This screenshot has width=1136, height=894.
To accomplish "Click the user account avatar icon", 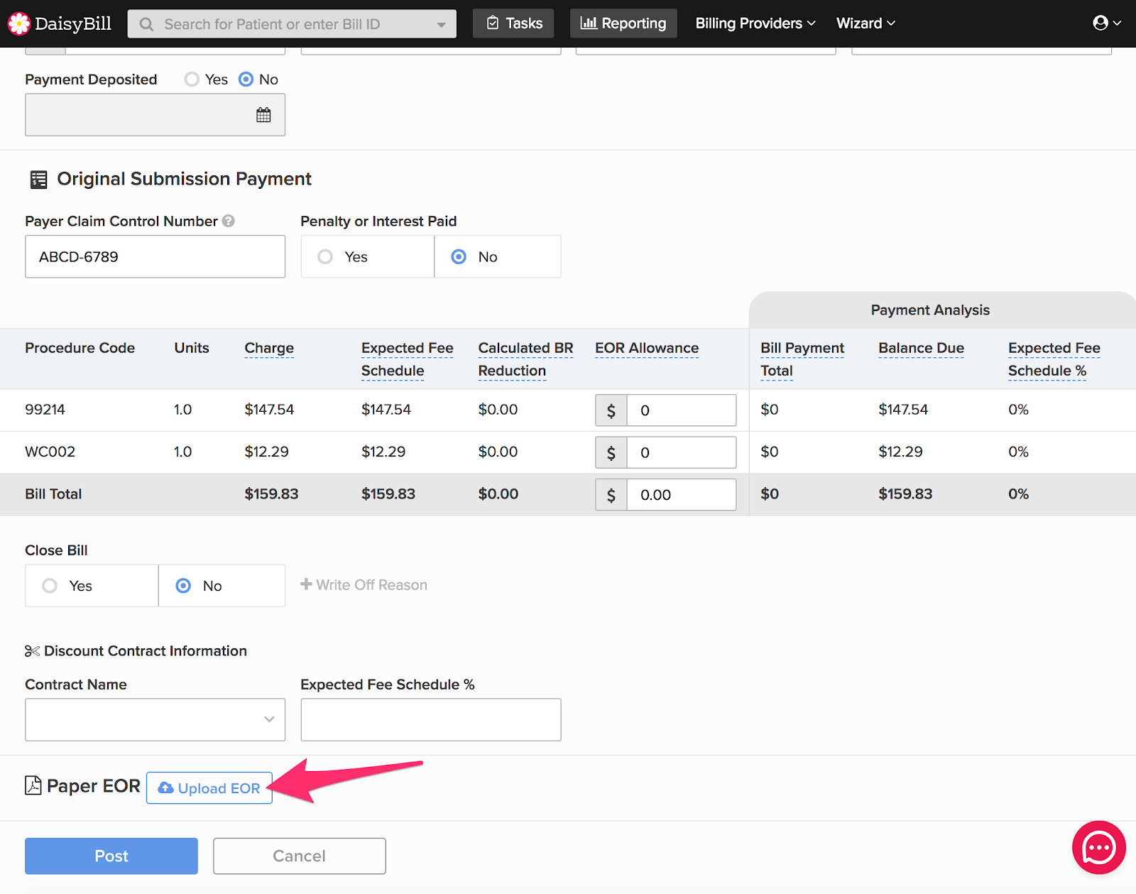I will coord(1100,23).
